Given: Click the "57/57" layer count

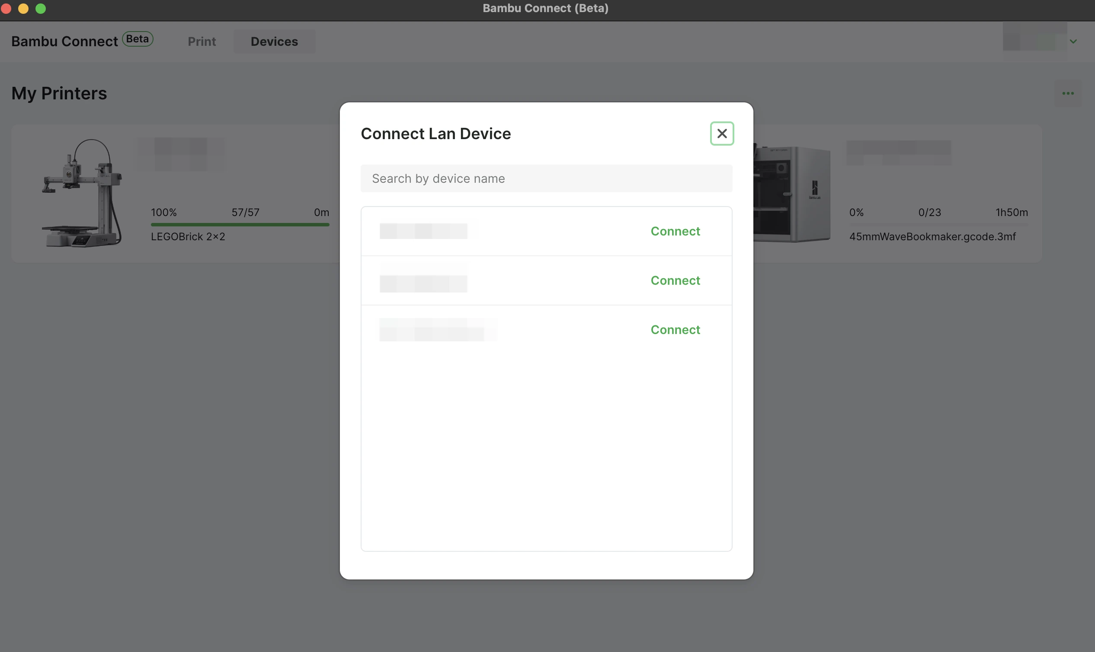Looking at the screenshot, I should click(x=245, y=212).
